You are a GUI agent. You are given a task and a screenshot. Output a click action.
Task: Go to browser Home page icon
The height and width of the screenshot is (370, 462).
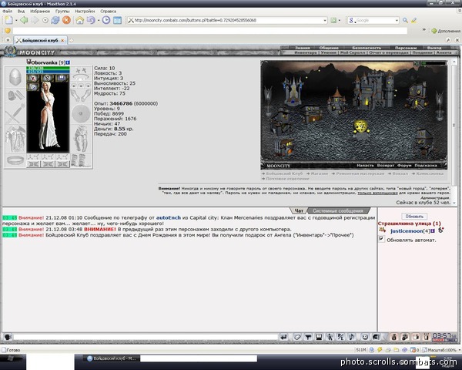[x=79, y=20]
